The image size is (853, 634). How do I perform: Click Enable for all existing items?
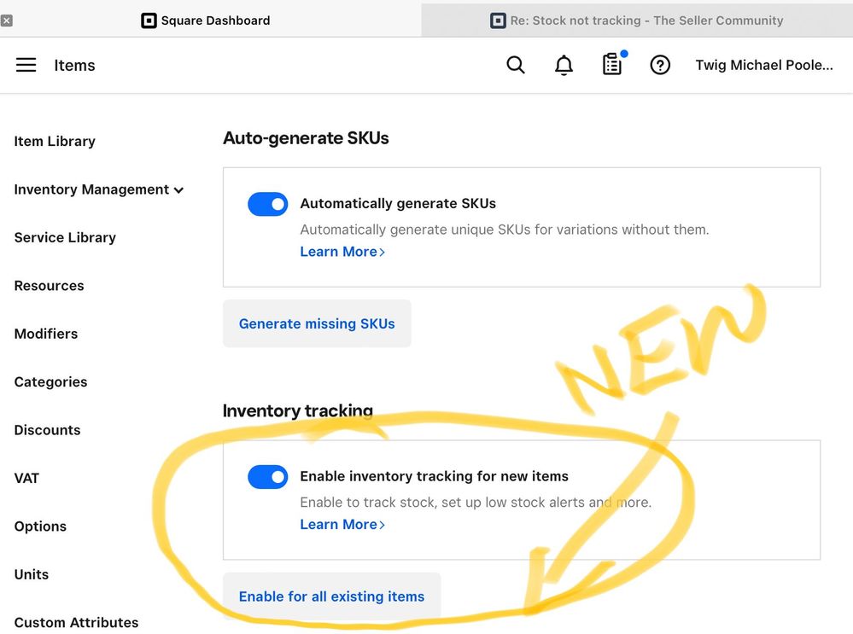tap(331, 596)
